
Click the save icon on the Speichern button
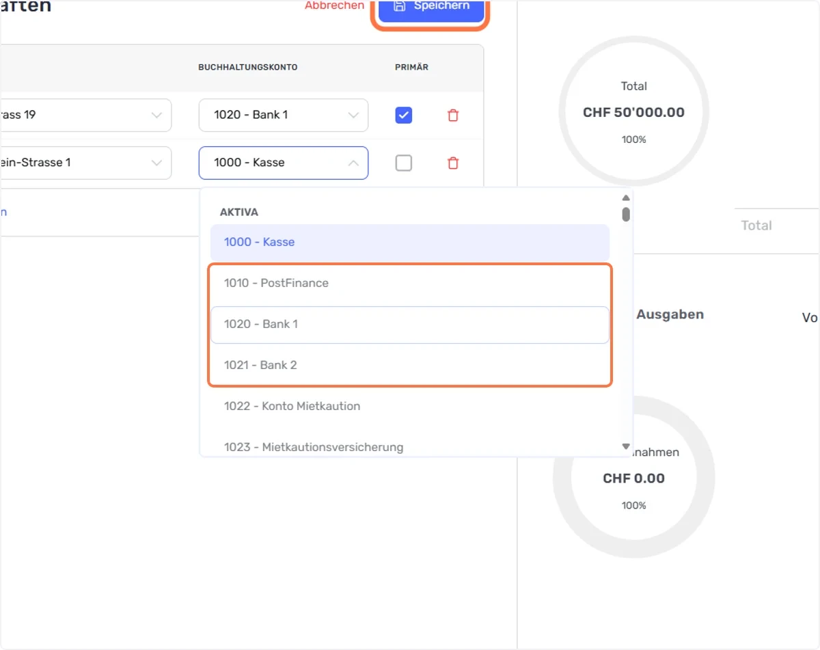(400, 5)
